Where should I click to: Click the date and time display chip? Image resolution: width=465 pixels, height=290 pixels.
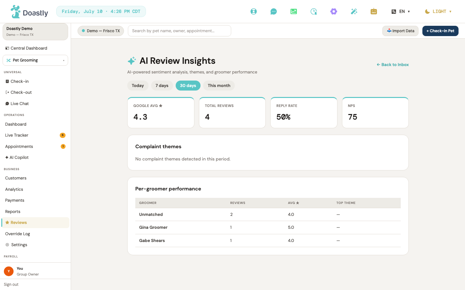pos(101,12)
